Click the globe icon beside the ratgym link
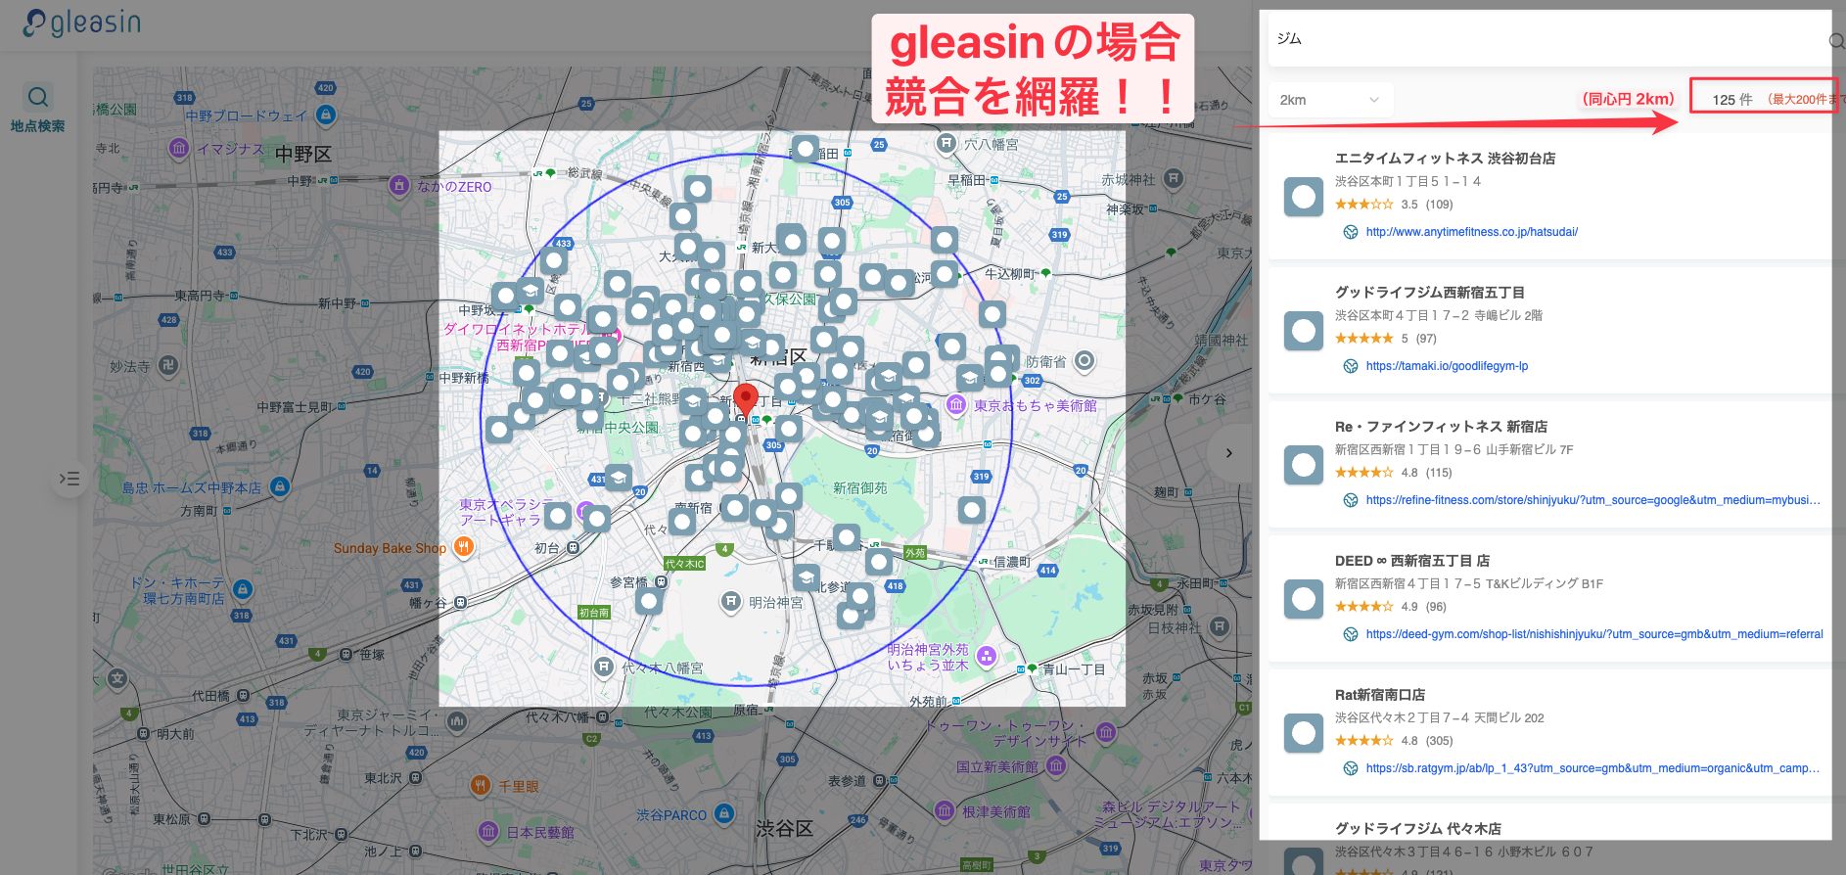This screenshot has height=875, width=1846. point(1350,768)
